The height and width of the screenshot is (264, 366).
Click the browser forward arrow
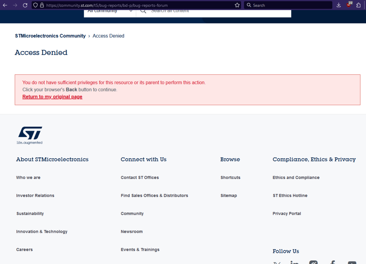point(15,5)
